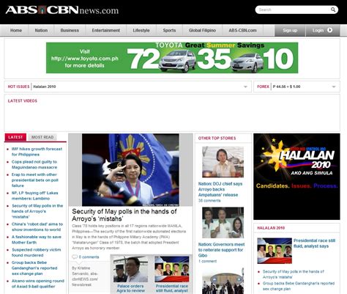The width and height of the screenshot is (347, 294).
Task: Click inside the Search field
Action: tap(293, 10)
